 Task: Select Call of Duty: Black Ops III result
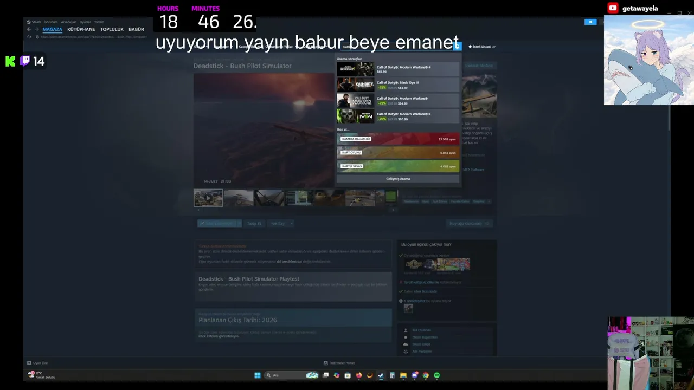398,85
